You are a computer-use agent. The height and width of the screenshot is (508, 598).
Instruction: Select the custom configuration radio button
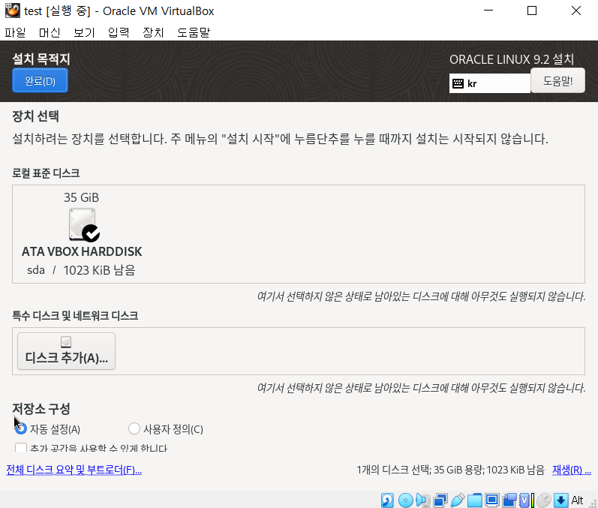point(134,428)
